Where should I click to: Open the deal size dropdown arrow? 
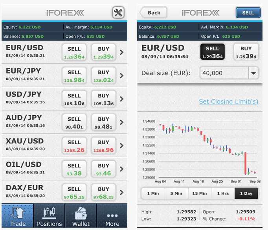click(253, 73)
